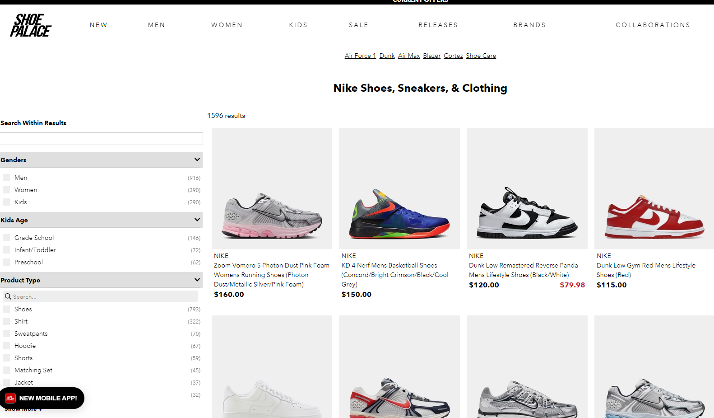714x418 pixels.
Task: Open KD 4 Nerf basketball shoe image
Action: [399, 188]
